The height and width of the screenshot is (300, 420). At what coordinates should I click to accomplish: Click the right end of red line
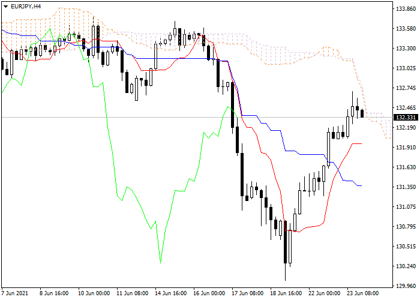361,143
